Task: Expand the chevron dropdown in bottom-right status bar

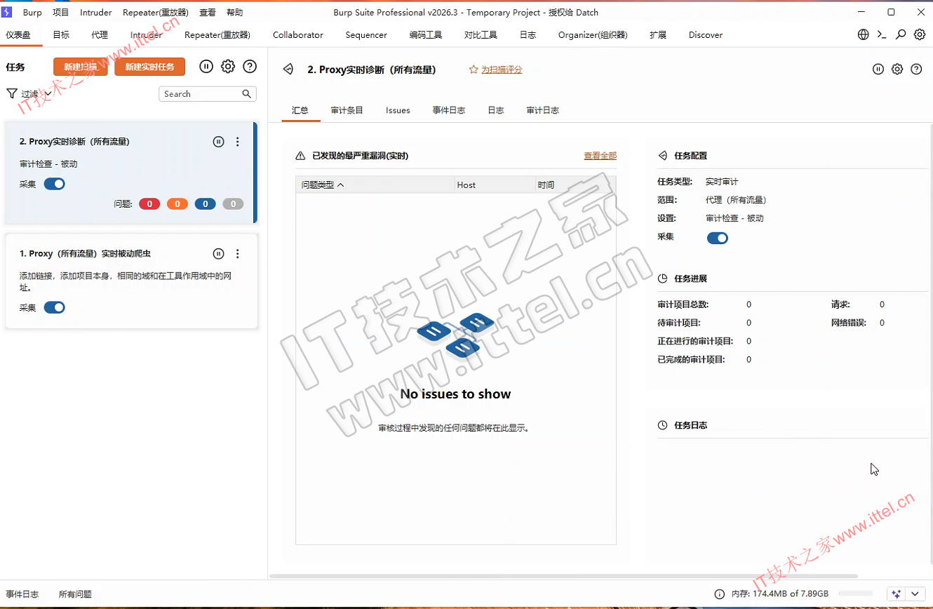Action: [915, 594]
